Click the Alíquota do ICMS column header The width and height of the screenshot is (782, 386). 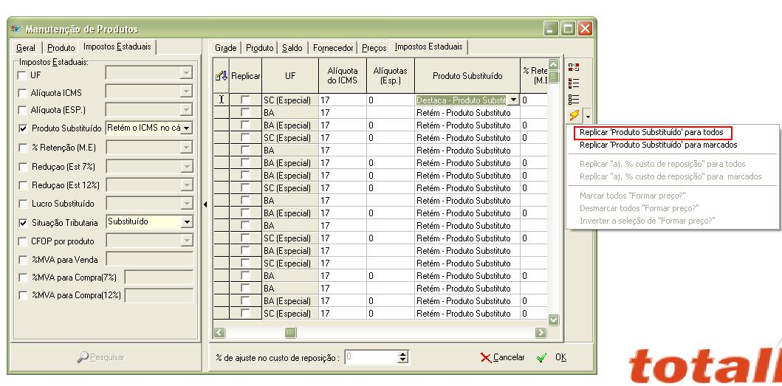342,76
